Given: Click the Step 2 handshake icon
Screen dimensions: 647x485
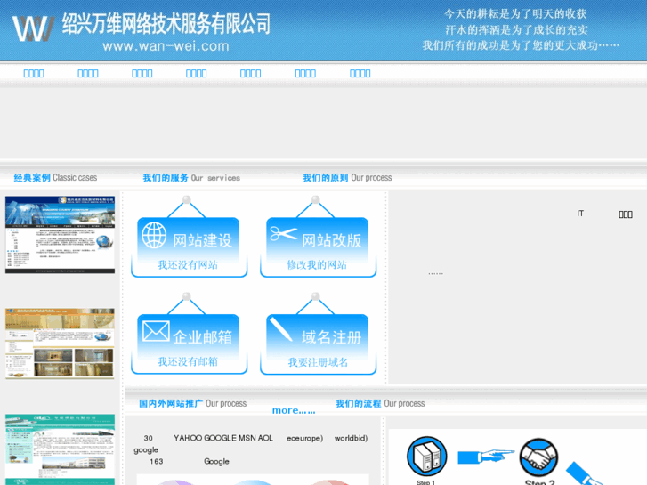Looking at the screenshot, I should click(538, 457).
